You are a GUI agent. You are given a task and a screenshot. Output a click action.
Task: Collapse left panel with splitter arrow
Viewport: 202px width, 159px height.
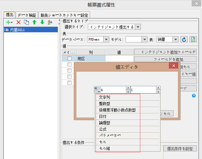pyautogui.click(x=59, y=20)
